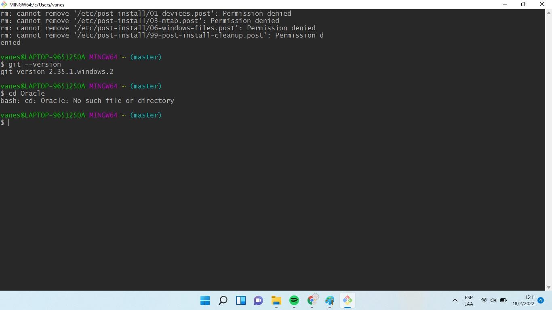Screen dimensions: 552x310
Task: Click the terminal scrollbar down arrow
Action: click(548, 287)
